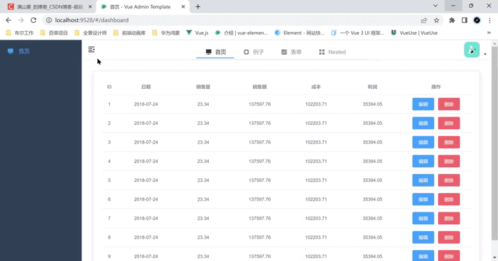Toggle the browser side panel icon
Screen dimensions: 498x261
[465, 20]
